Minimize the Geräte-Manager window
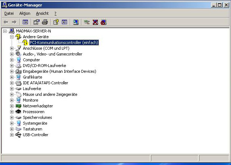231x165 pixels. click(x=214, y=5)
